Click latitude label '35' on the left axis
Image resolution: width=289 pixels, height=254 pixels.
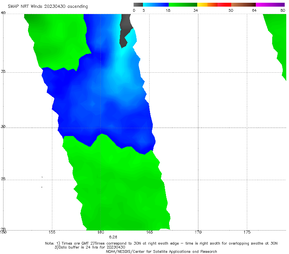pos(3,71)
